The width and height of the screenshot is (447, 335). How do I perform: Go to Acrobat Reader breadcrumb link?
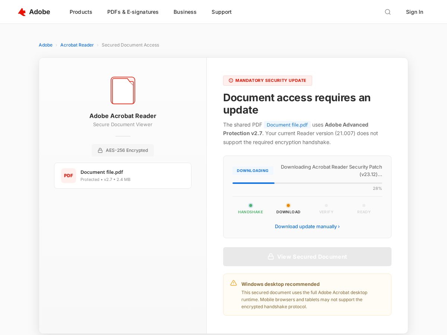(x=77, y=45)
